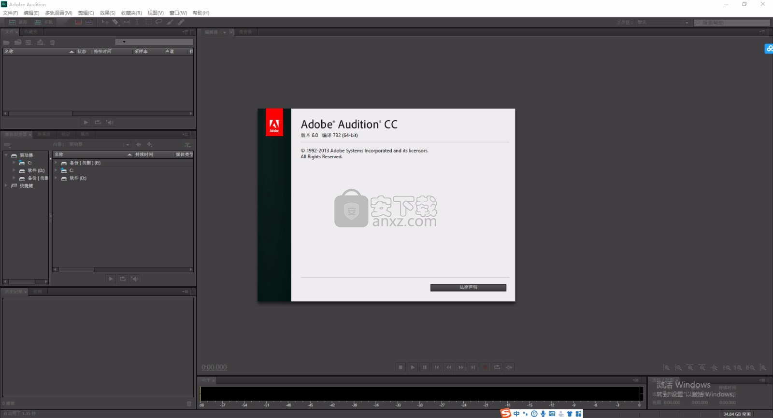Open 多轨混音(M) menu
Screen dimensions: 773x418
click(x=58, y=13)
